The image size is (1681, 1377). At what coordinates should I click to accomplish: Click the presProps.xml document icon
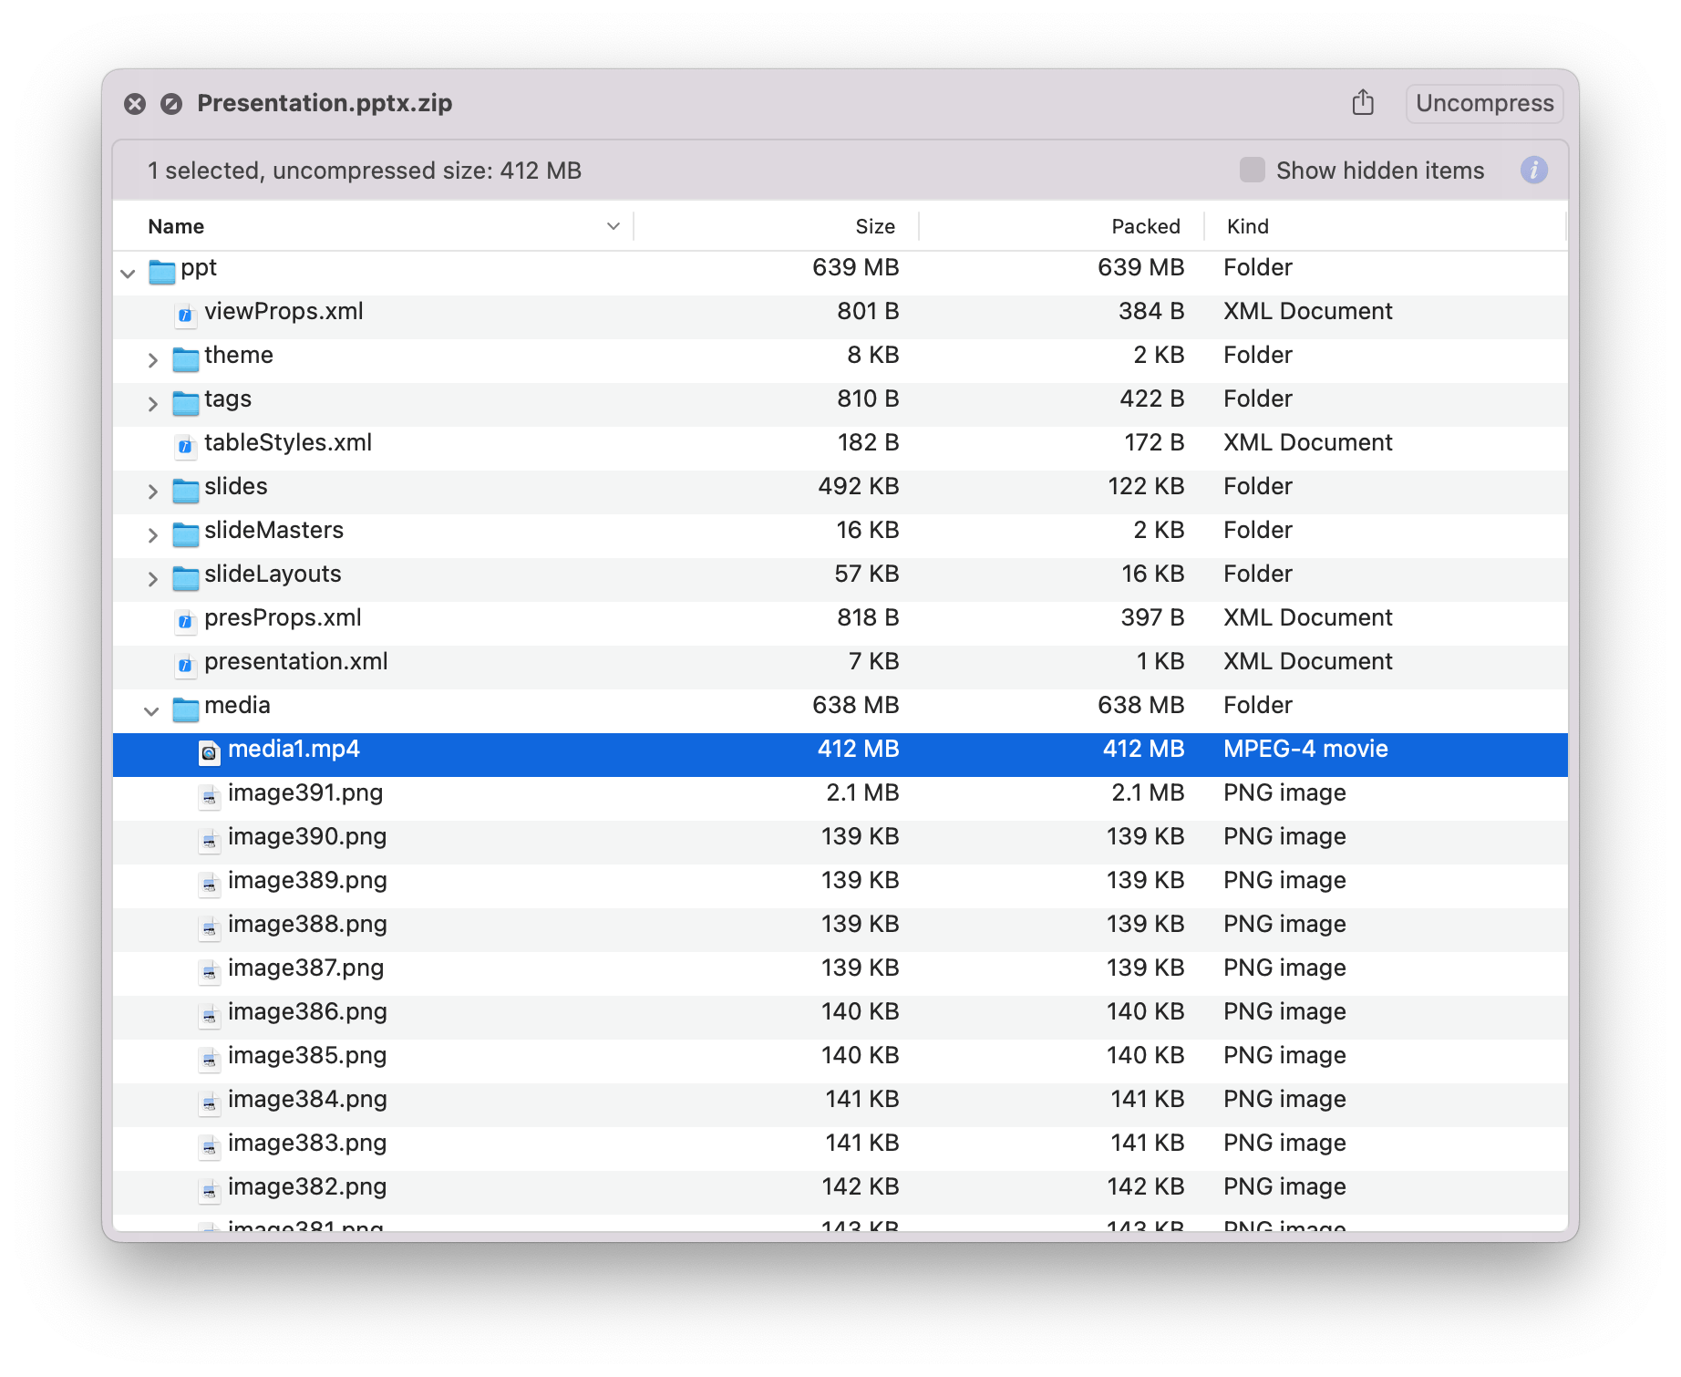[185, 621]
